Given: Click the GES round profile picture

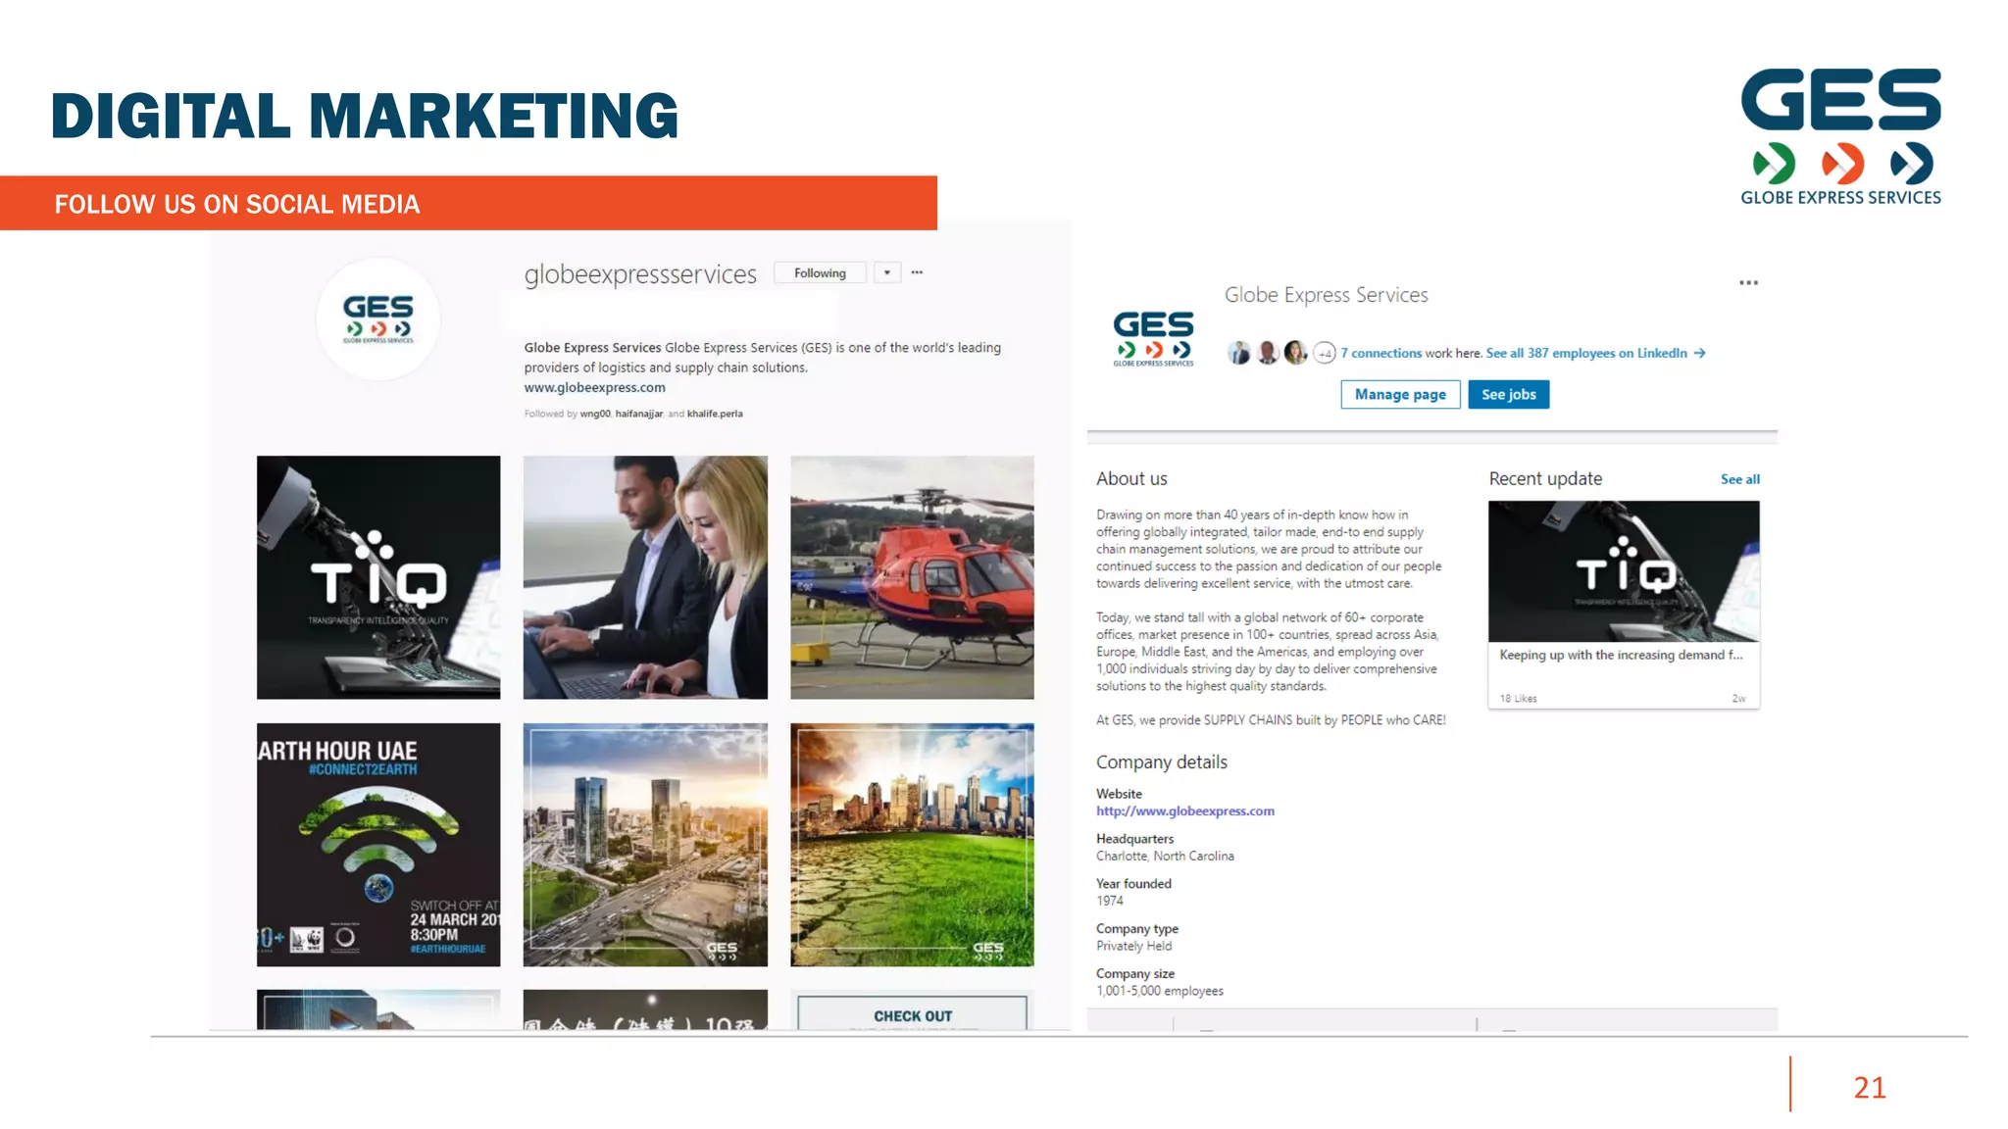Looking at the screenshot, I should pyautogui.click(x=378, y=319).
